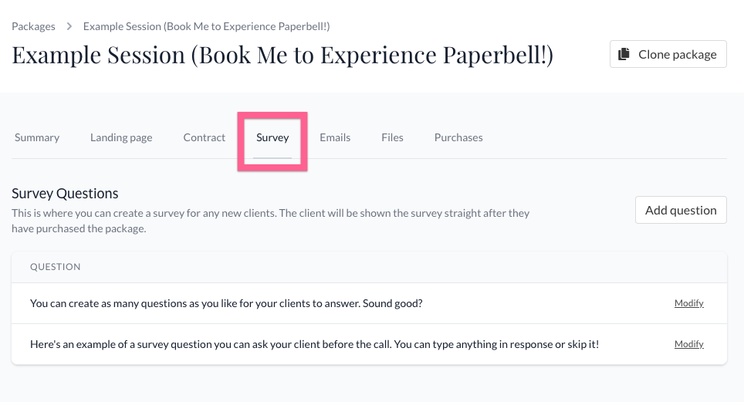Modify the "skip it!" example question

(x=689, y=344)
